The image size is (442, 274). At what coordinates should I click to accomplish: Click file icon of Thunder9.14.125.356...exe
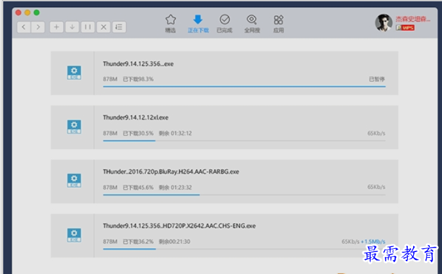click(74, 73)
